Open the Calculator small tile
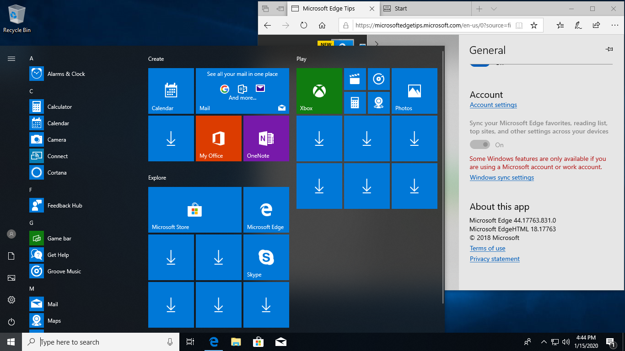 (x=355, y=103)
